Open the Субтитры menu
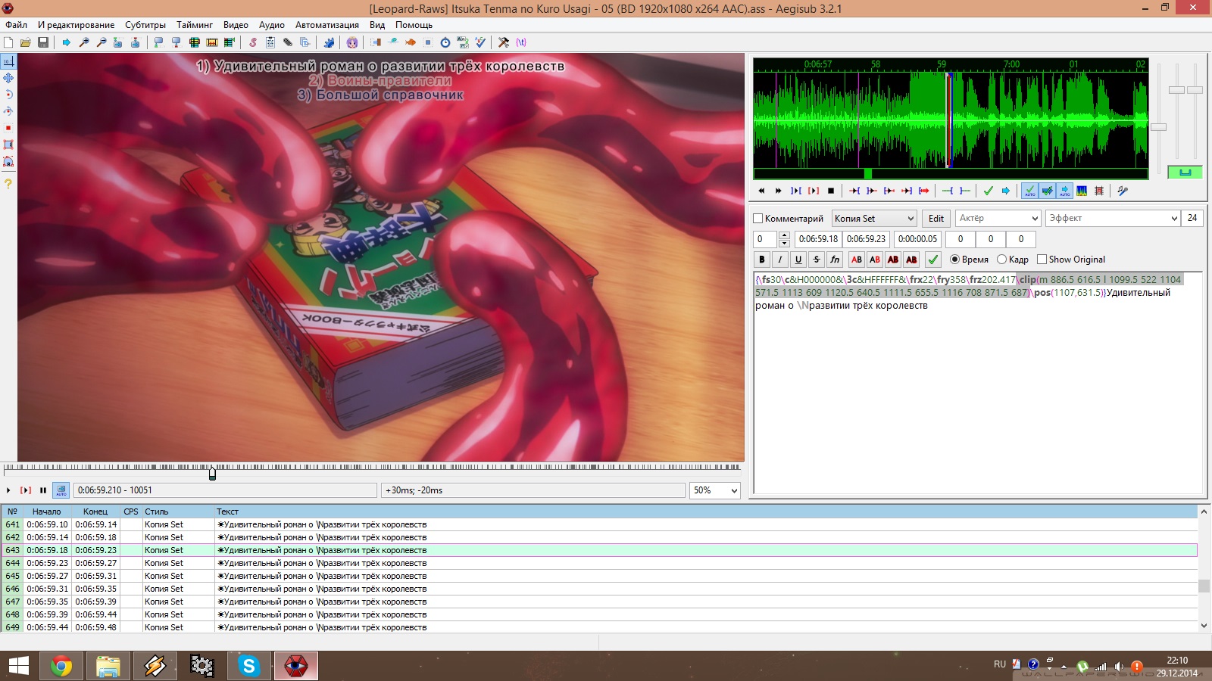1212x681 pixels. point(145,25)
